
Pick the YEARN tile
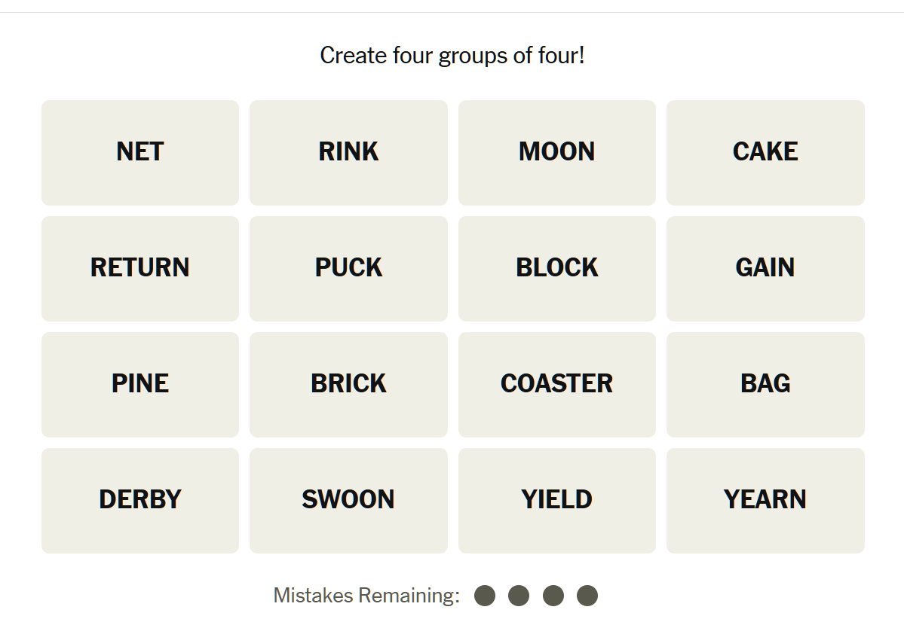point(765,500)
